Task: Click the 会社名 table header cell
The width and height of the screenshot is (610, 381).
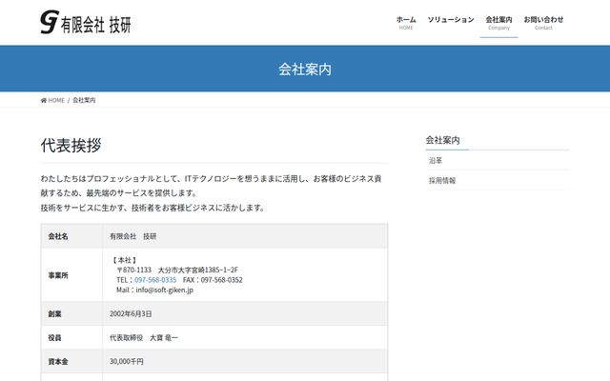Action: [71, 236]
